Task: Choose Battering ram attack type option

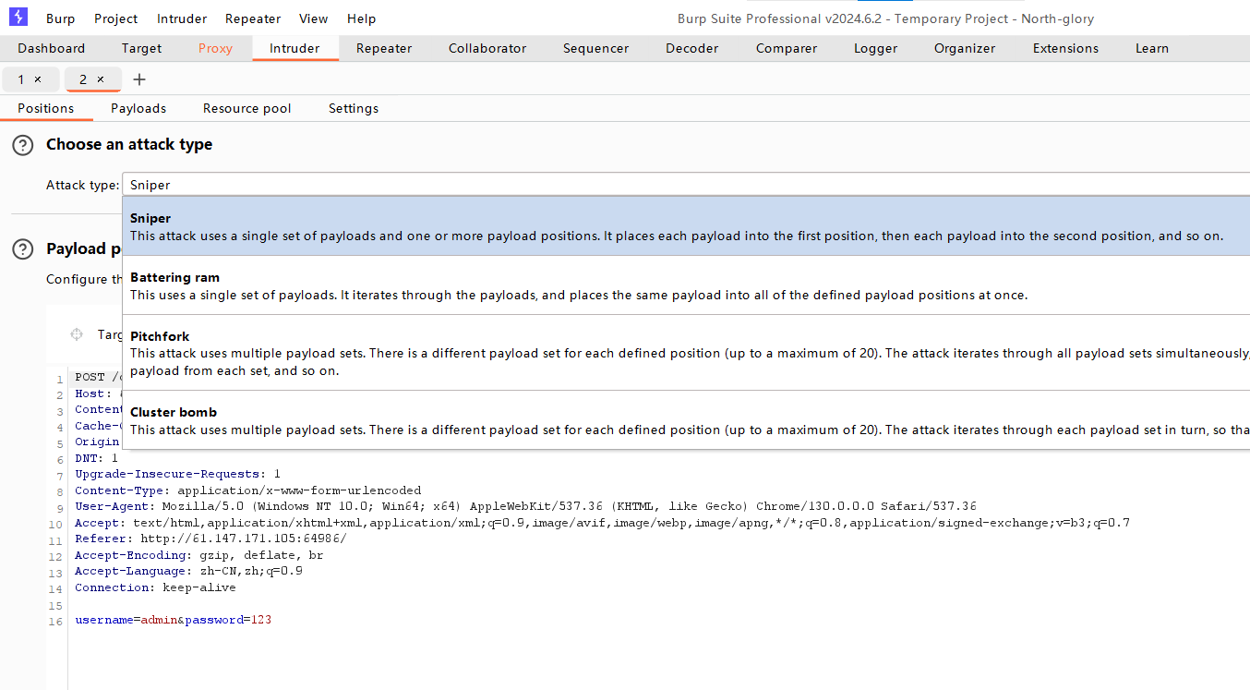Action: click(686, 285)
